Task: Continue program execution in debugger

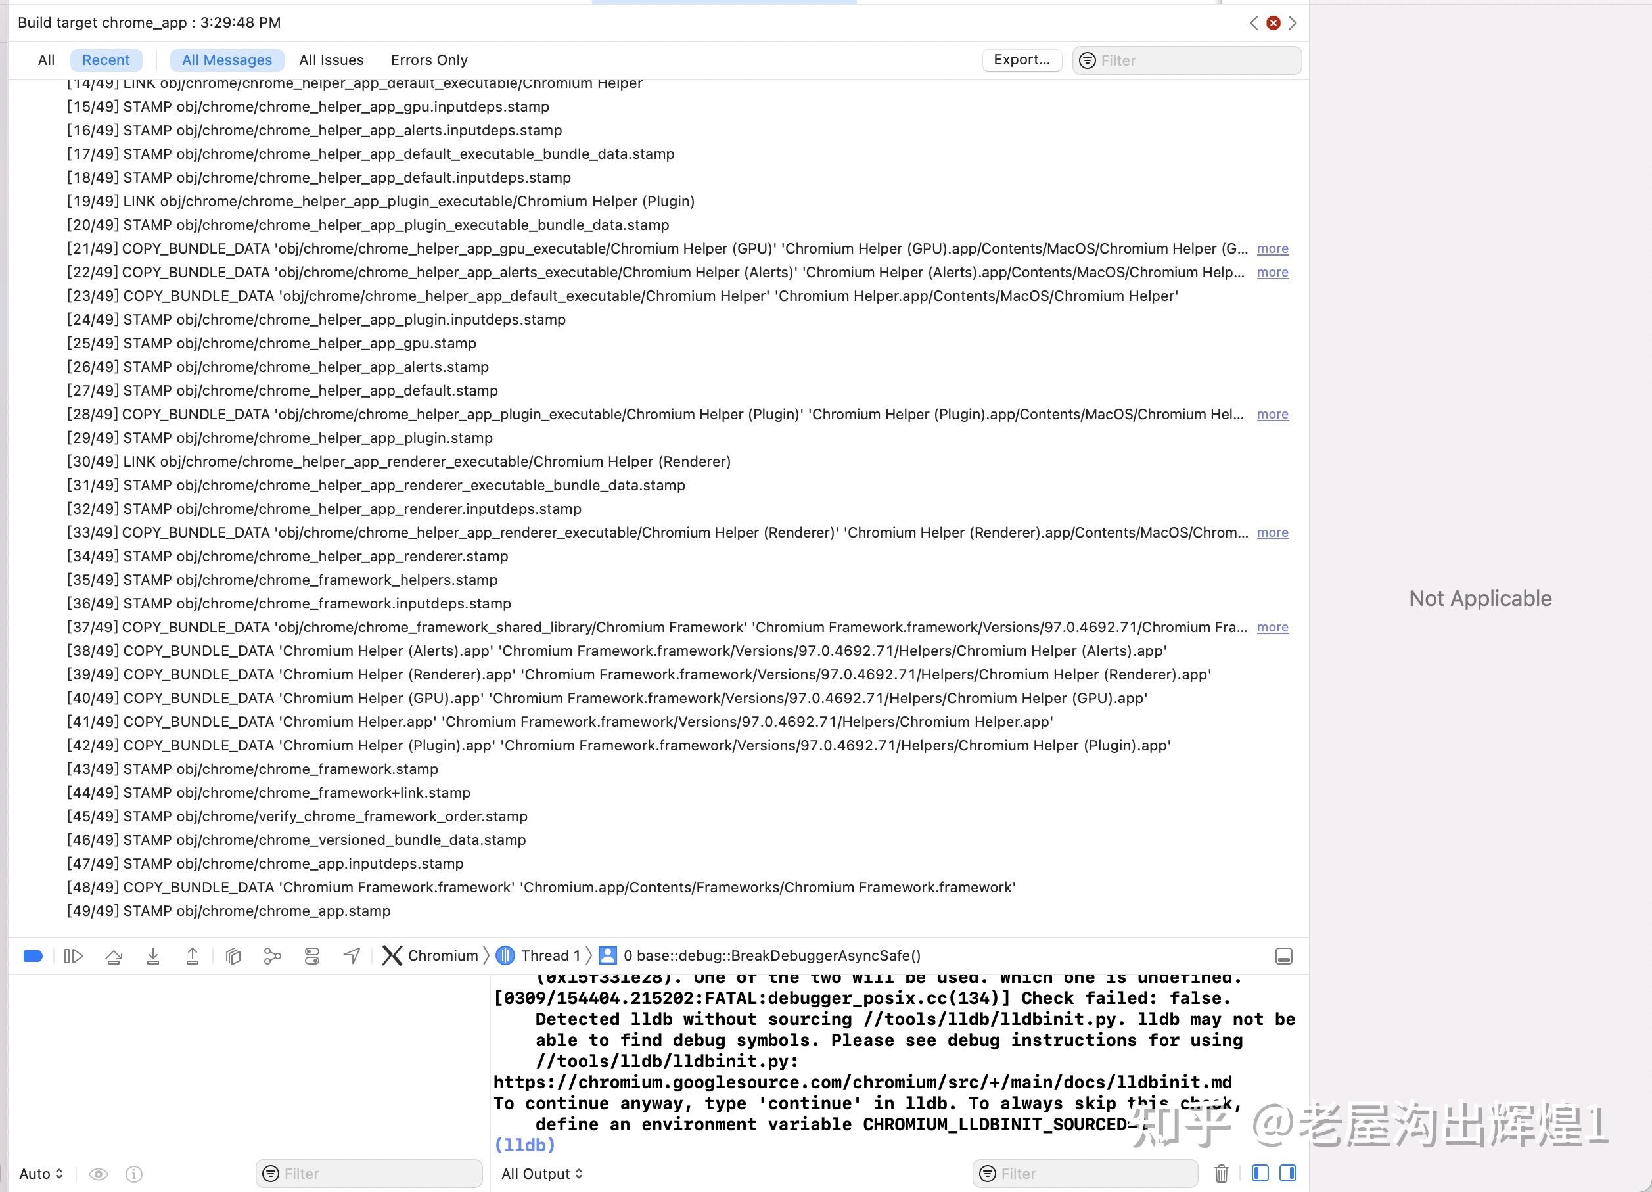Action: [x=74, y=955]
